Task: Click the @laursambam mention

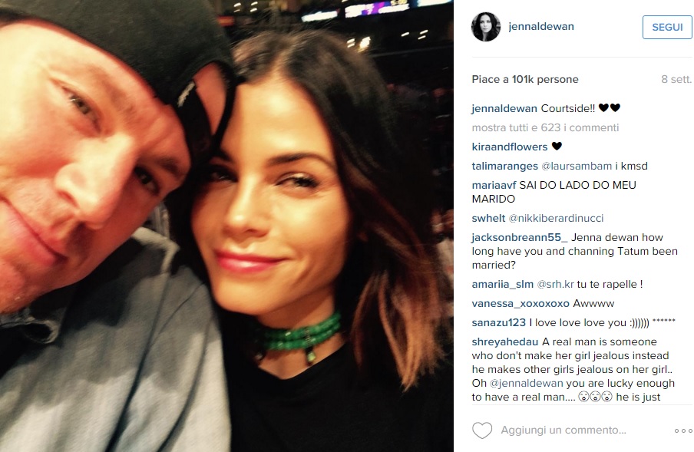Action: click(x=577, y=167)
